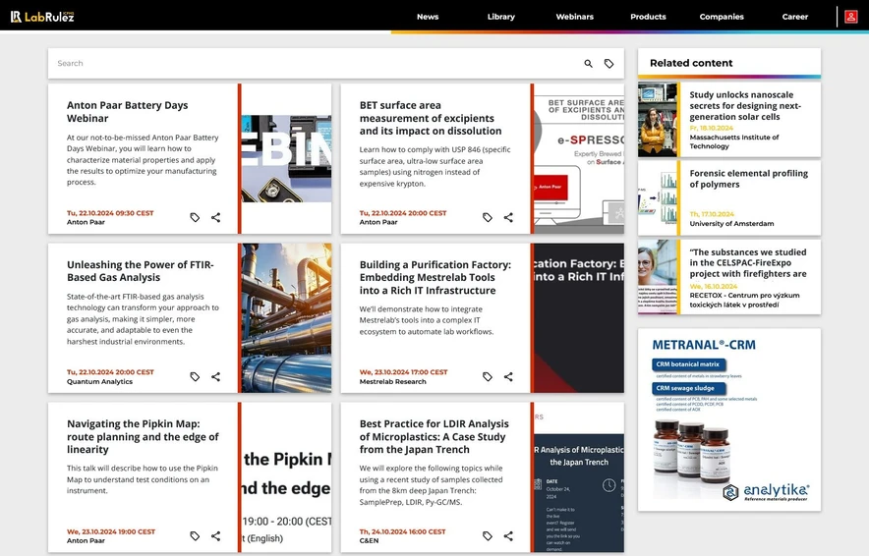Click the Microplastics Japan Trench thumbnail
Screen dimensions: 869x556
point(579,477)
